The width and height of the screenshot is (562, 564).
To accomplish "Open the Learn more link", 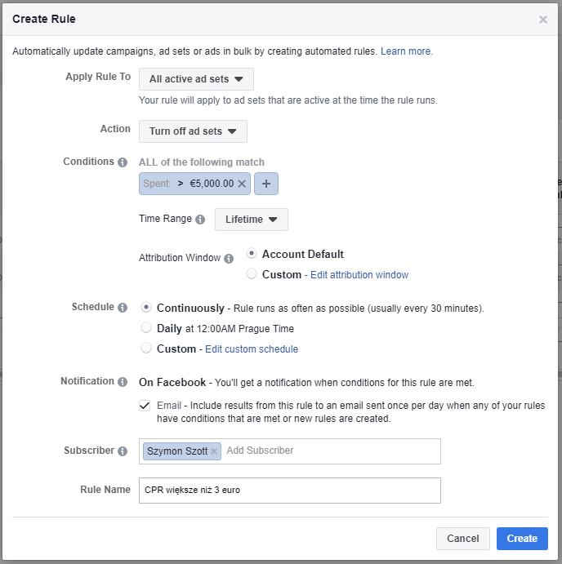I will click(407, 51).
